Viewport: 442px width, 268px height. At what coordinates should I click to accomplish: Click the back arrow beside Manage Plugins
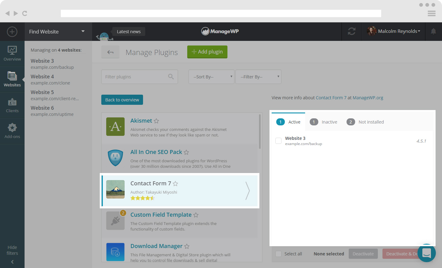[x=110, y=52]
